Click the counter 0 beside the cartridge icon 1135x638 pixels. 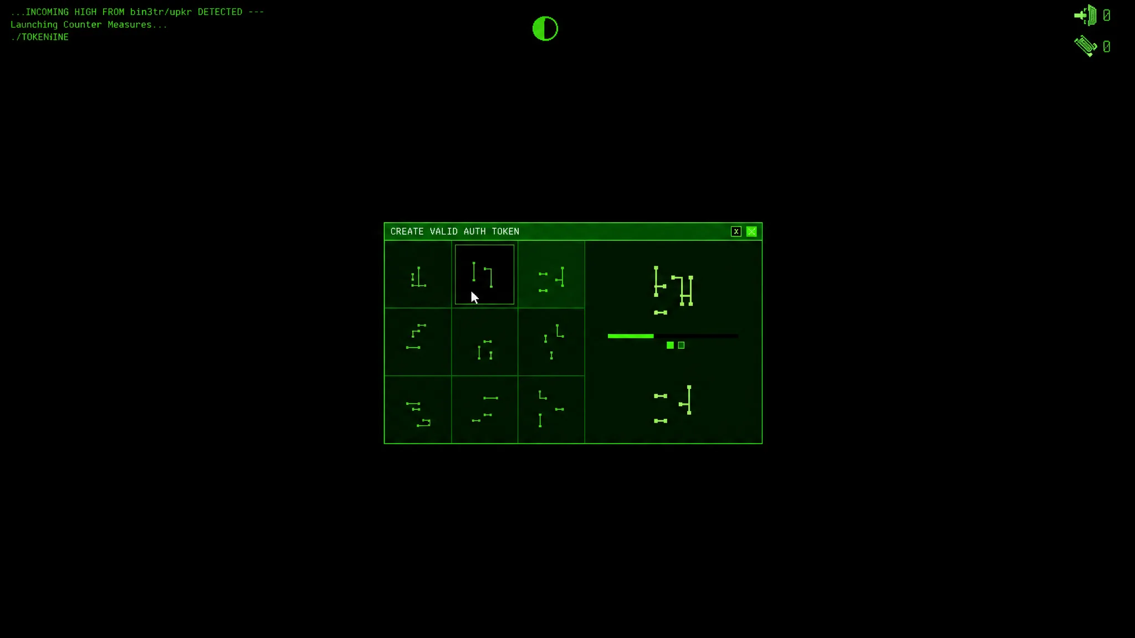pyautogui.click(x=1107, y=47)
